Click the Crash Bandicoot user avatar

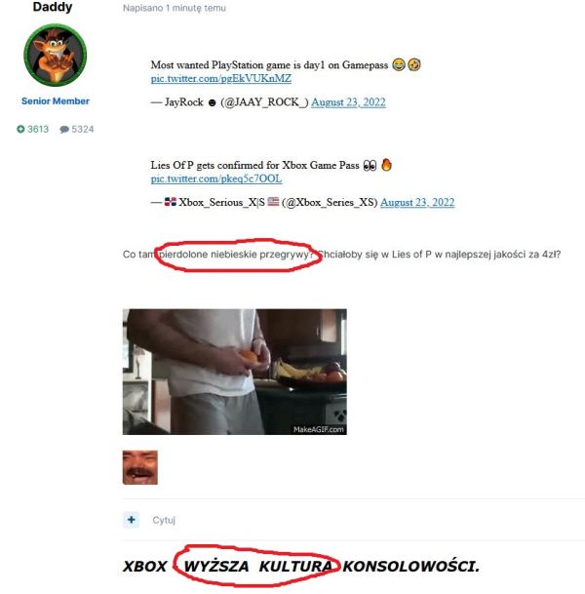56,55
